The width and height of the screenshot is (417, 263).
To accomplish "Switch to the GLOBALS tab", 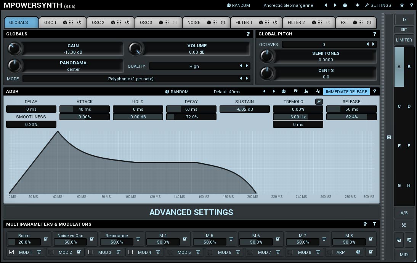I will 21,22.
